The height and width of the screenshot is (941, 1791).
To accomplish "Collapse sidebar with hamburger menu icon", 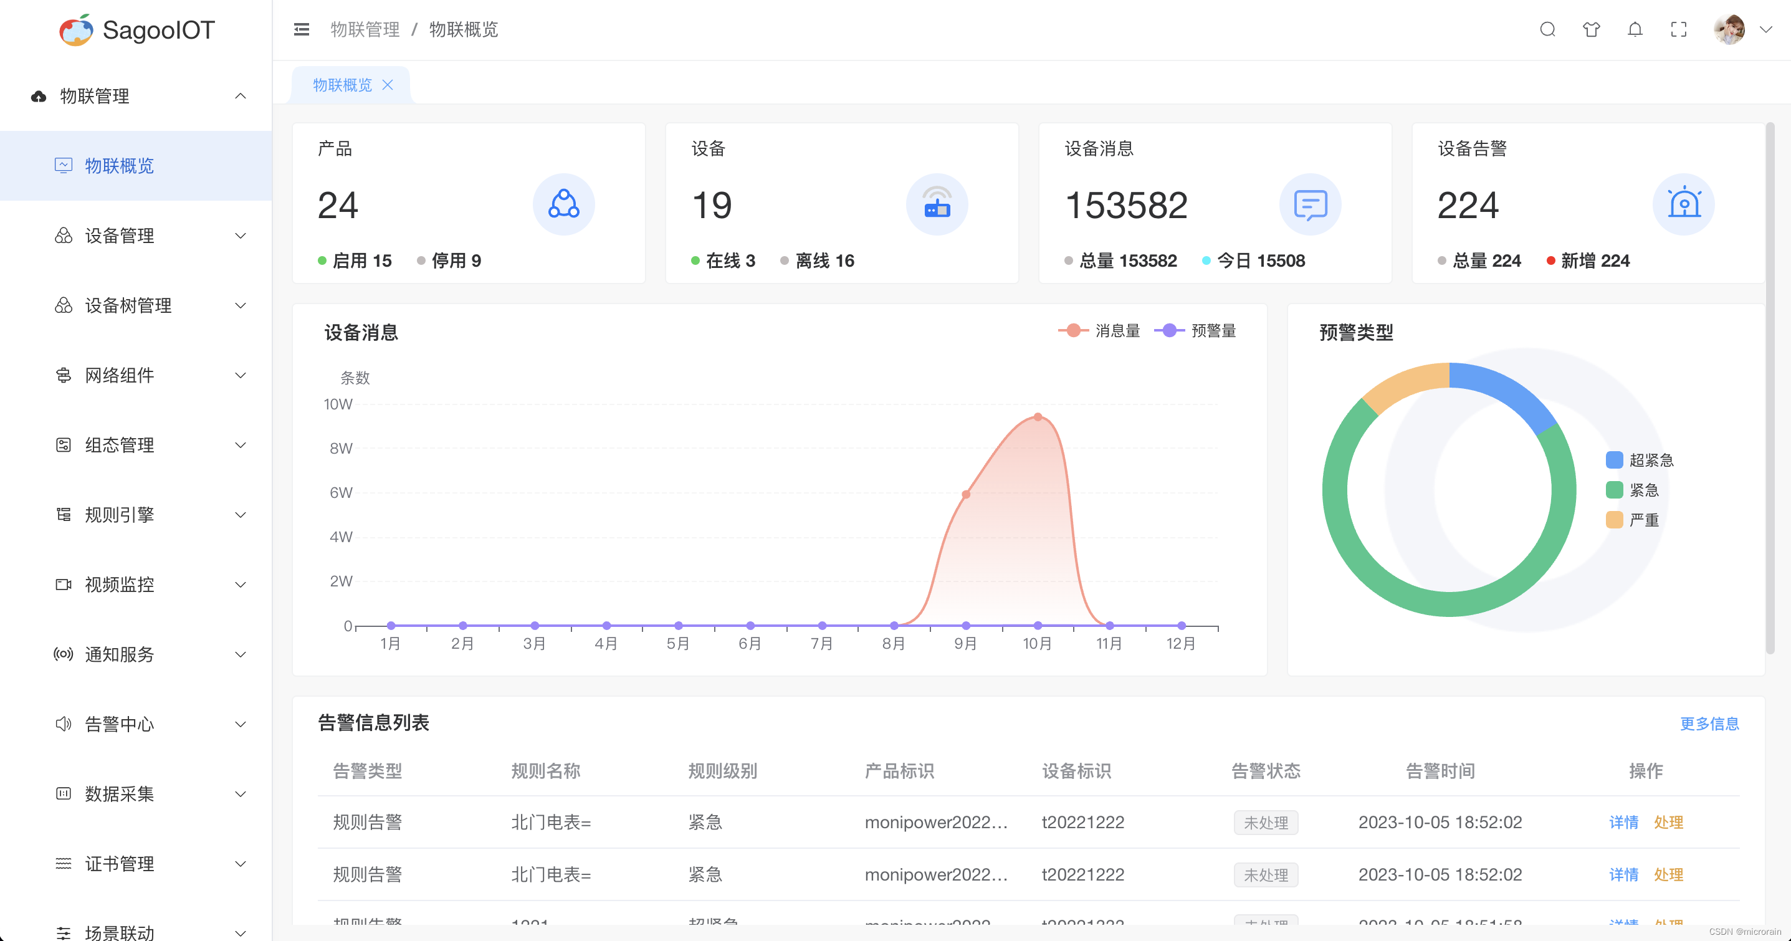I will tap(301, 29).
